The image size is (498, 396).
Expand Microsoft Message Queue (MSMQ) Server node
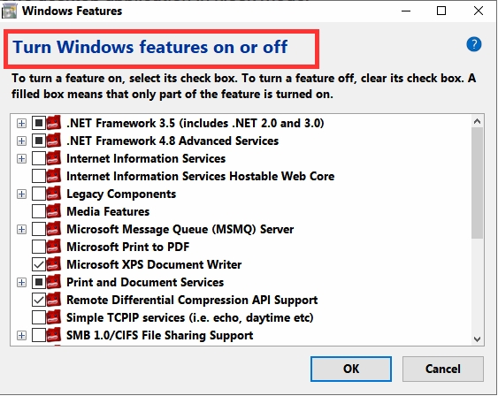pyautogui.click(x=21, y=230)
